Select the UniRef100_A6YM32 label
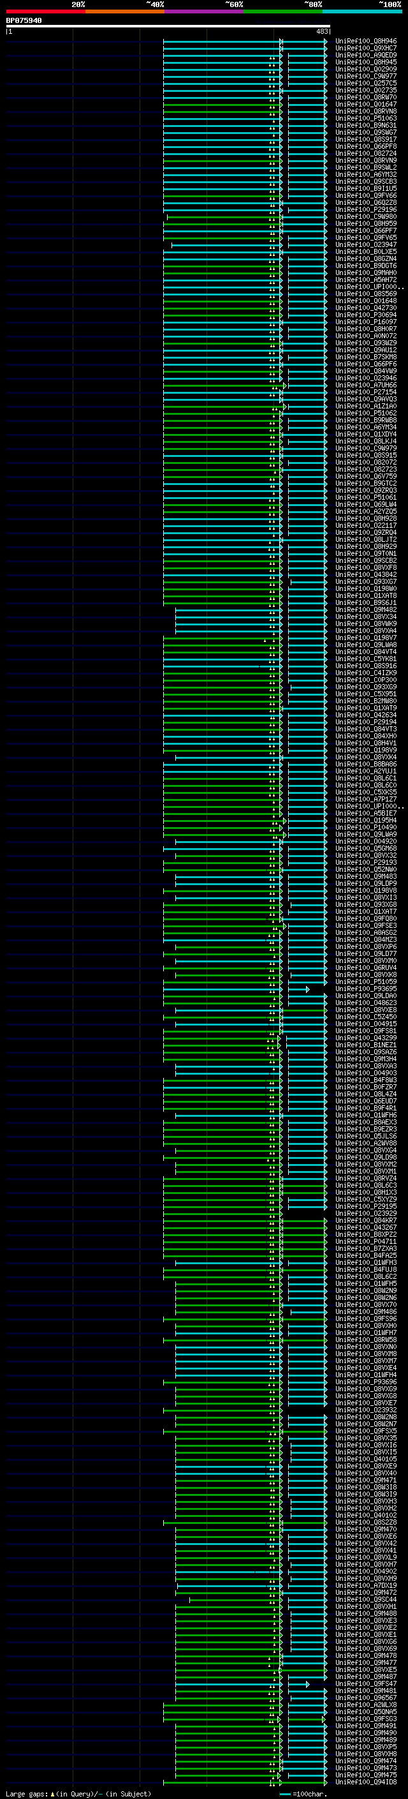Viewport: 408px width, 1799px height. point(366,175)
